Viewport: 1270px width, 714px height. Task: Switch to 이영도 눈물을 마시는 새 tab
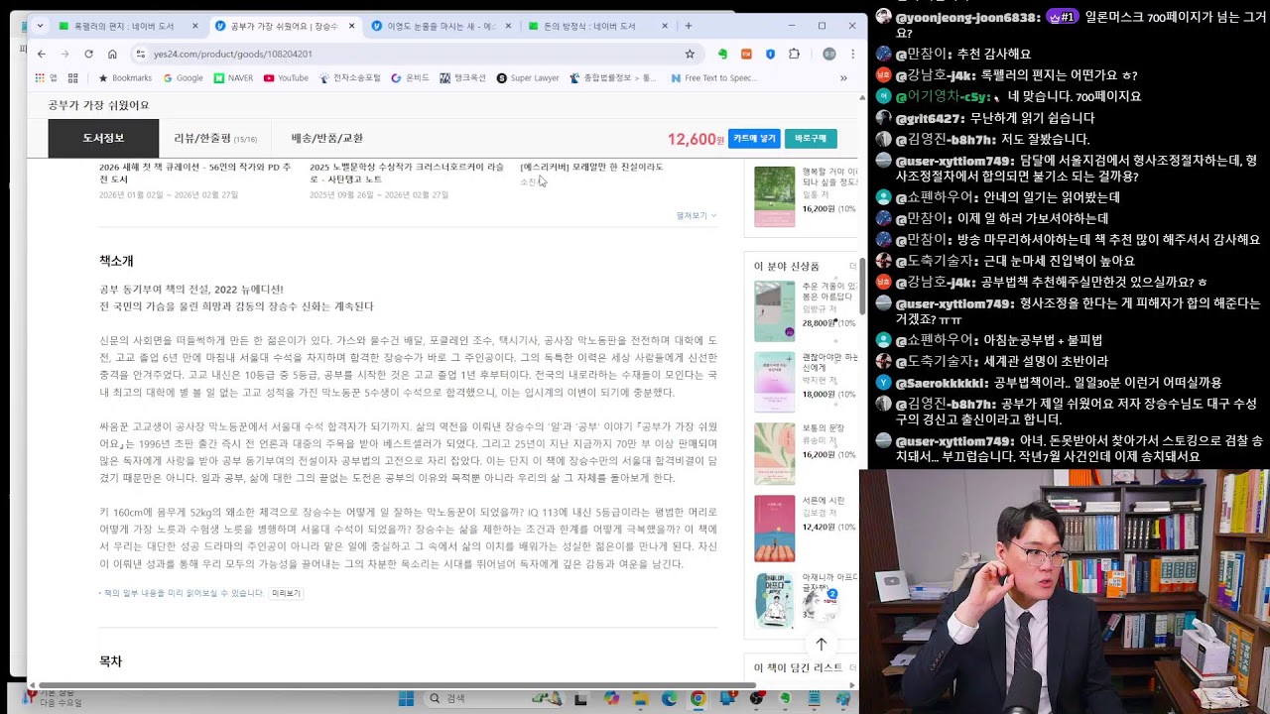[x=442, y=26]
